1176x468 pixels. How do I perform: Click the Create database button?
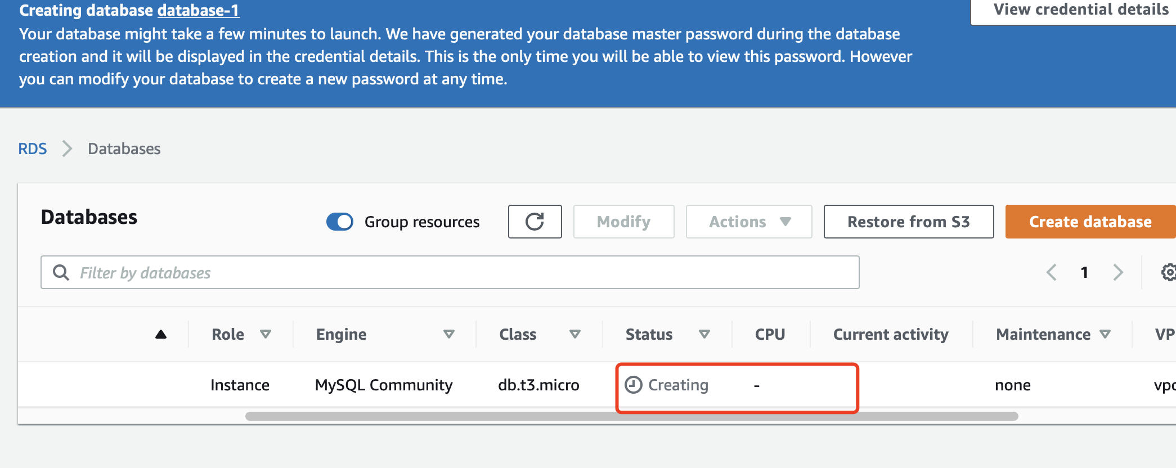tap(1090, 222)
